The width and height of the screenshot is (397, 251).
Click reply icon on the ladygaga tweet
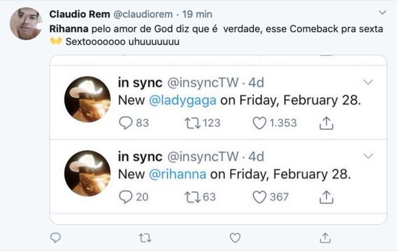click(126, 123)
